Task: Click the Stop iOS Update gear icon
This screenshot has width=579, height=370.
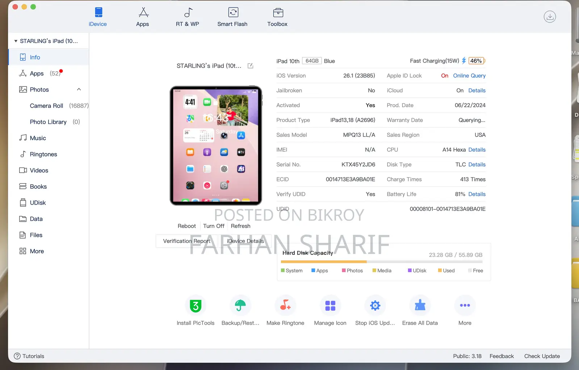Action: click(375, 306)
